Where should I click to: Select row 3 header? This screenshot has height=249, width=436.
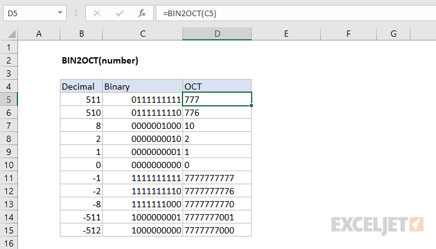pos(9,73)
